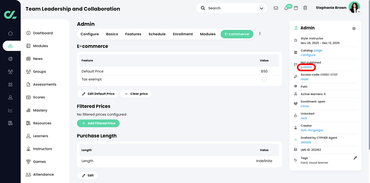Open Resources in the sidebar
Screen dimensions: 370x183
click(x=42, y=123)
